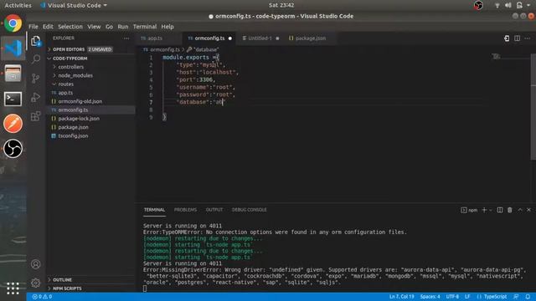Image resolution: width=536 pixels, height=301 pixels.
Task: Open package-lock.json in the explorer
Action: [x=79, y=119]
